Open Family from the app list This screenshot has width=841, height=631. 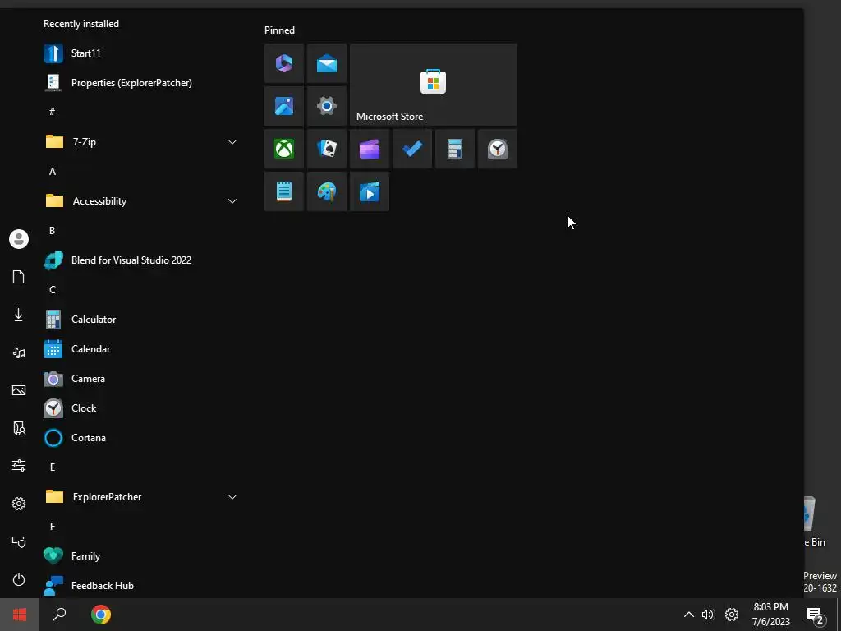click(142, 556)
